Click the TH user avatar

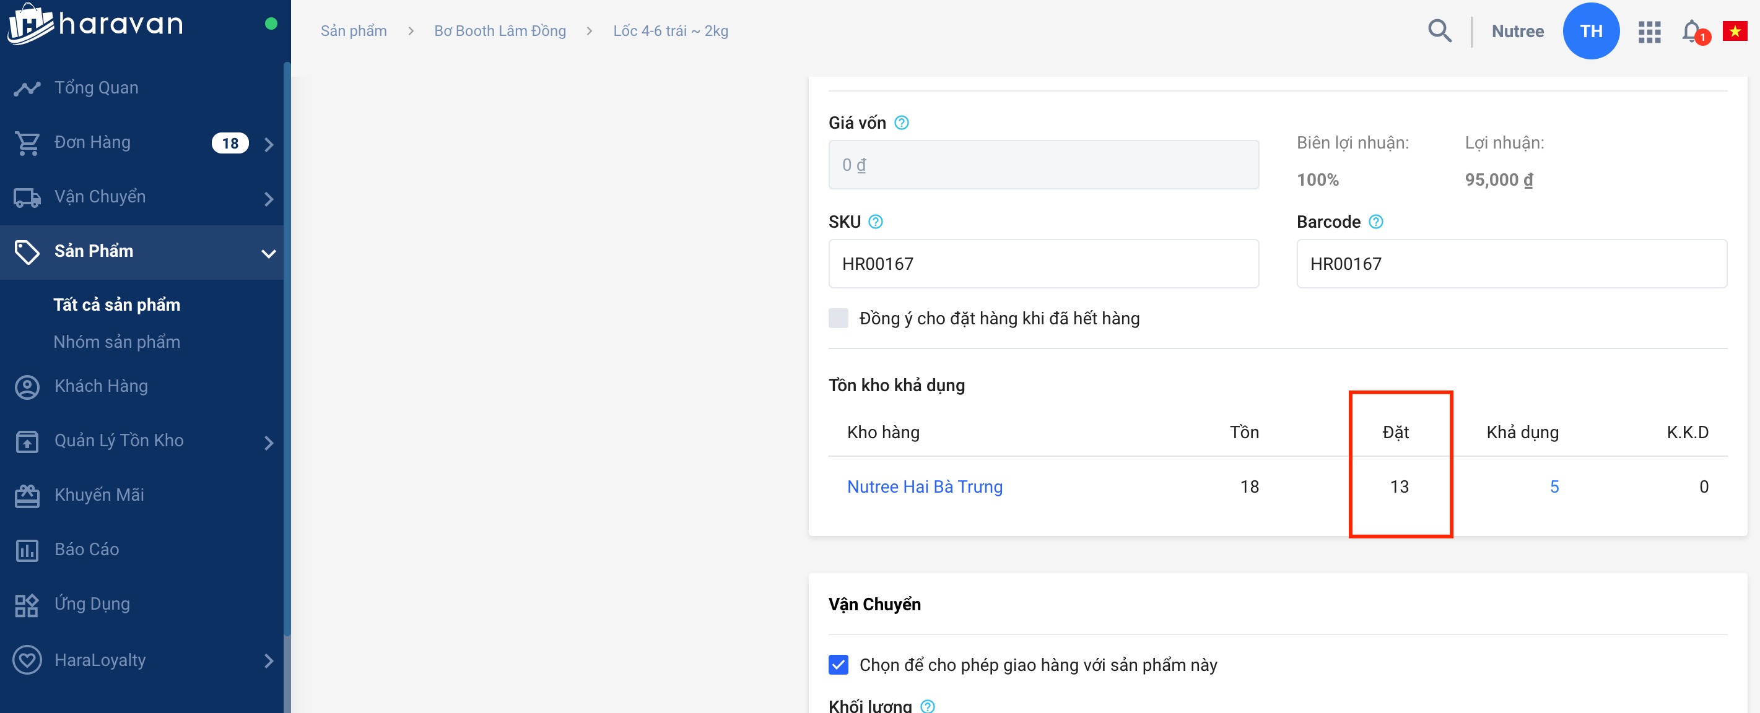pyautogui.click(x=1590, y=31)
